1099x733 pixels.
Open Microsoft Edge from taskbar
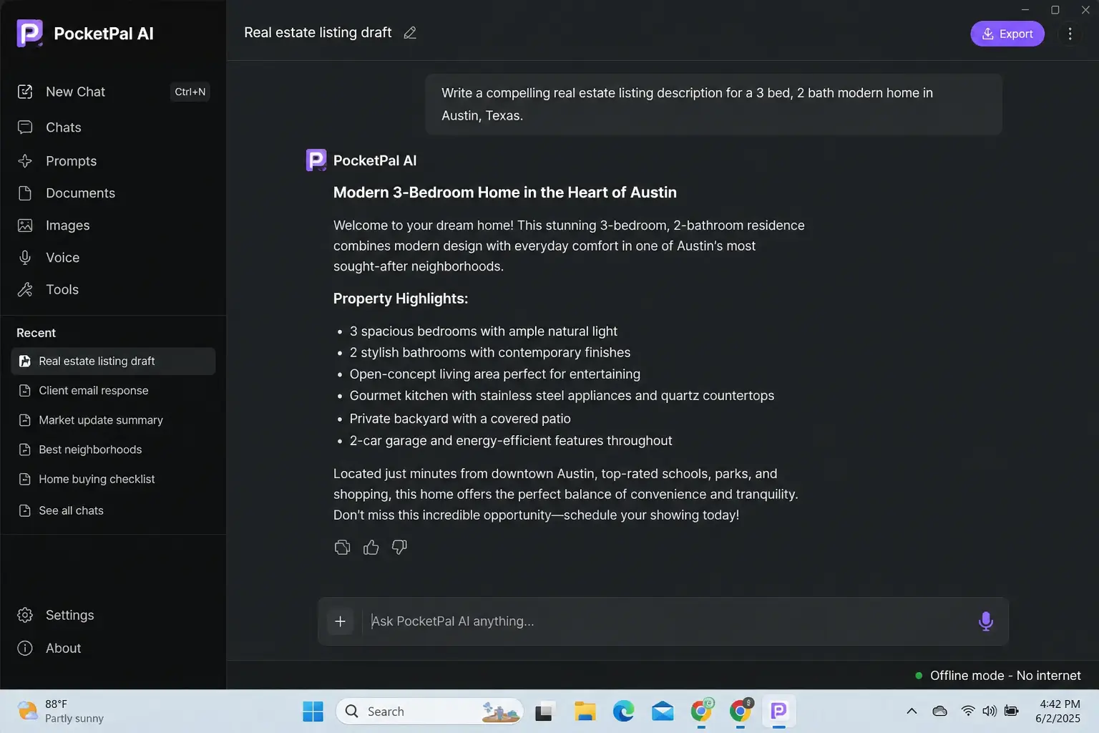click(623, 712)
